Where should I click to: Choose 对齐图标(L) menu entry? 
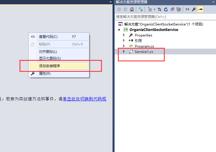tap(59, 52)
